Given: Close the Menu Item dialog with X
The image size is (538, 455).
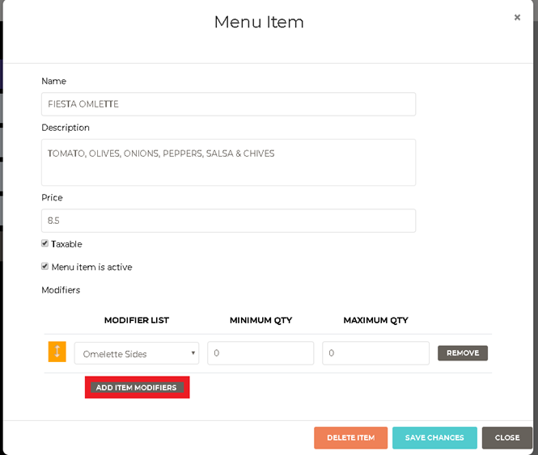Looking at the screenshot, I should [x=517, y=18].
